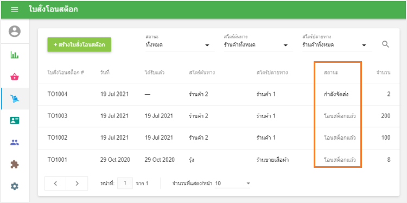Go to the next page arrow

(77, 184)
